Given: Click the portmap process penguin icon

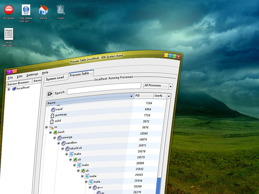Looking at the screenshot, I should click(52, 115).
